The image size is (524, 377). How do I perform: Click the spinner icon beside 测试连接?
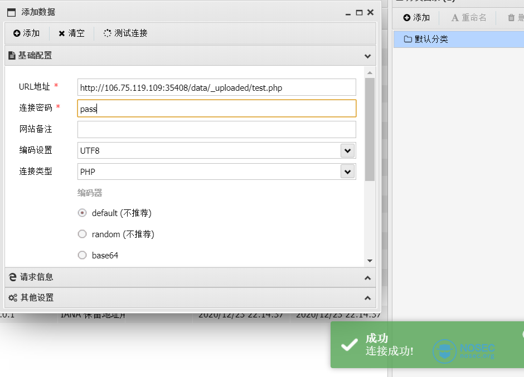point(107,33)
